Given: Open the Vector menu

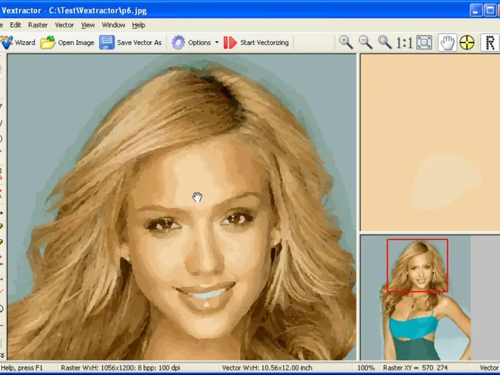Looking at the screenshot, I should click(64, 25).
